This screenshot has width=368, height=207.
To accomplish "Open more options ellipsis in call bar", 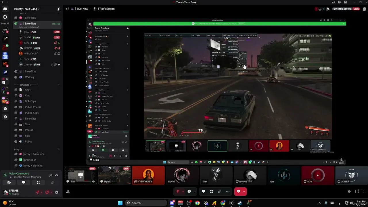I will [228, 191].
